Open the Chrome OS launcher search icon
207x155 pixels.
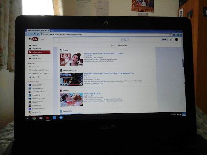[27, 119]
